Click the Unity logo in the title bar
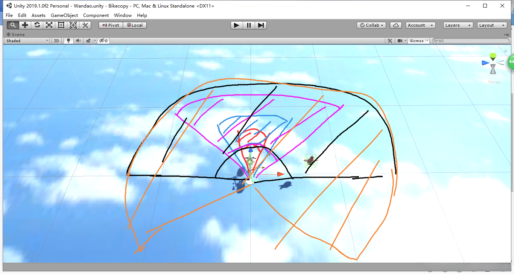Viewport: 514px width, 274px height. [9, 6]
